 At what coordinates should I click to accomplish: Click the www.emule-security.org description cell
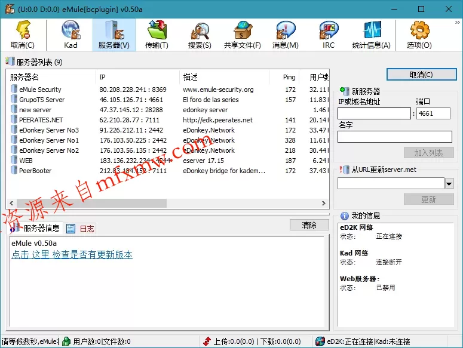coord(218,90)
